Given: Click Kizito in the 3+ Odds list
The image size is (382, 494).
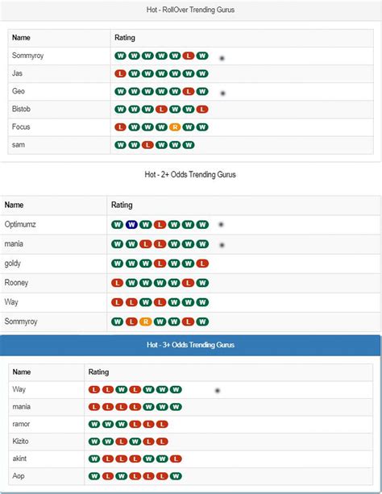Looking at the screenshot, I should coord(20,441).
